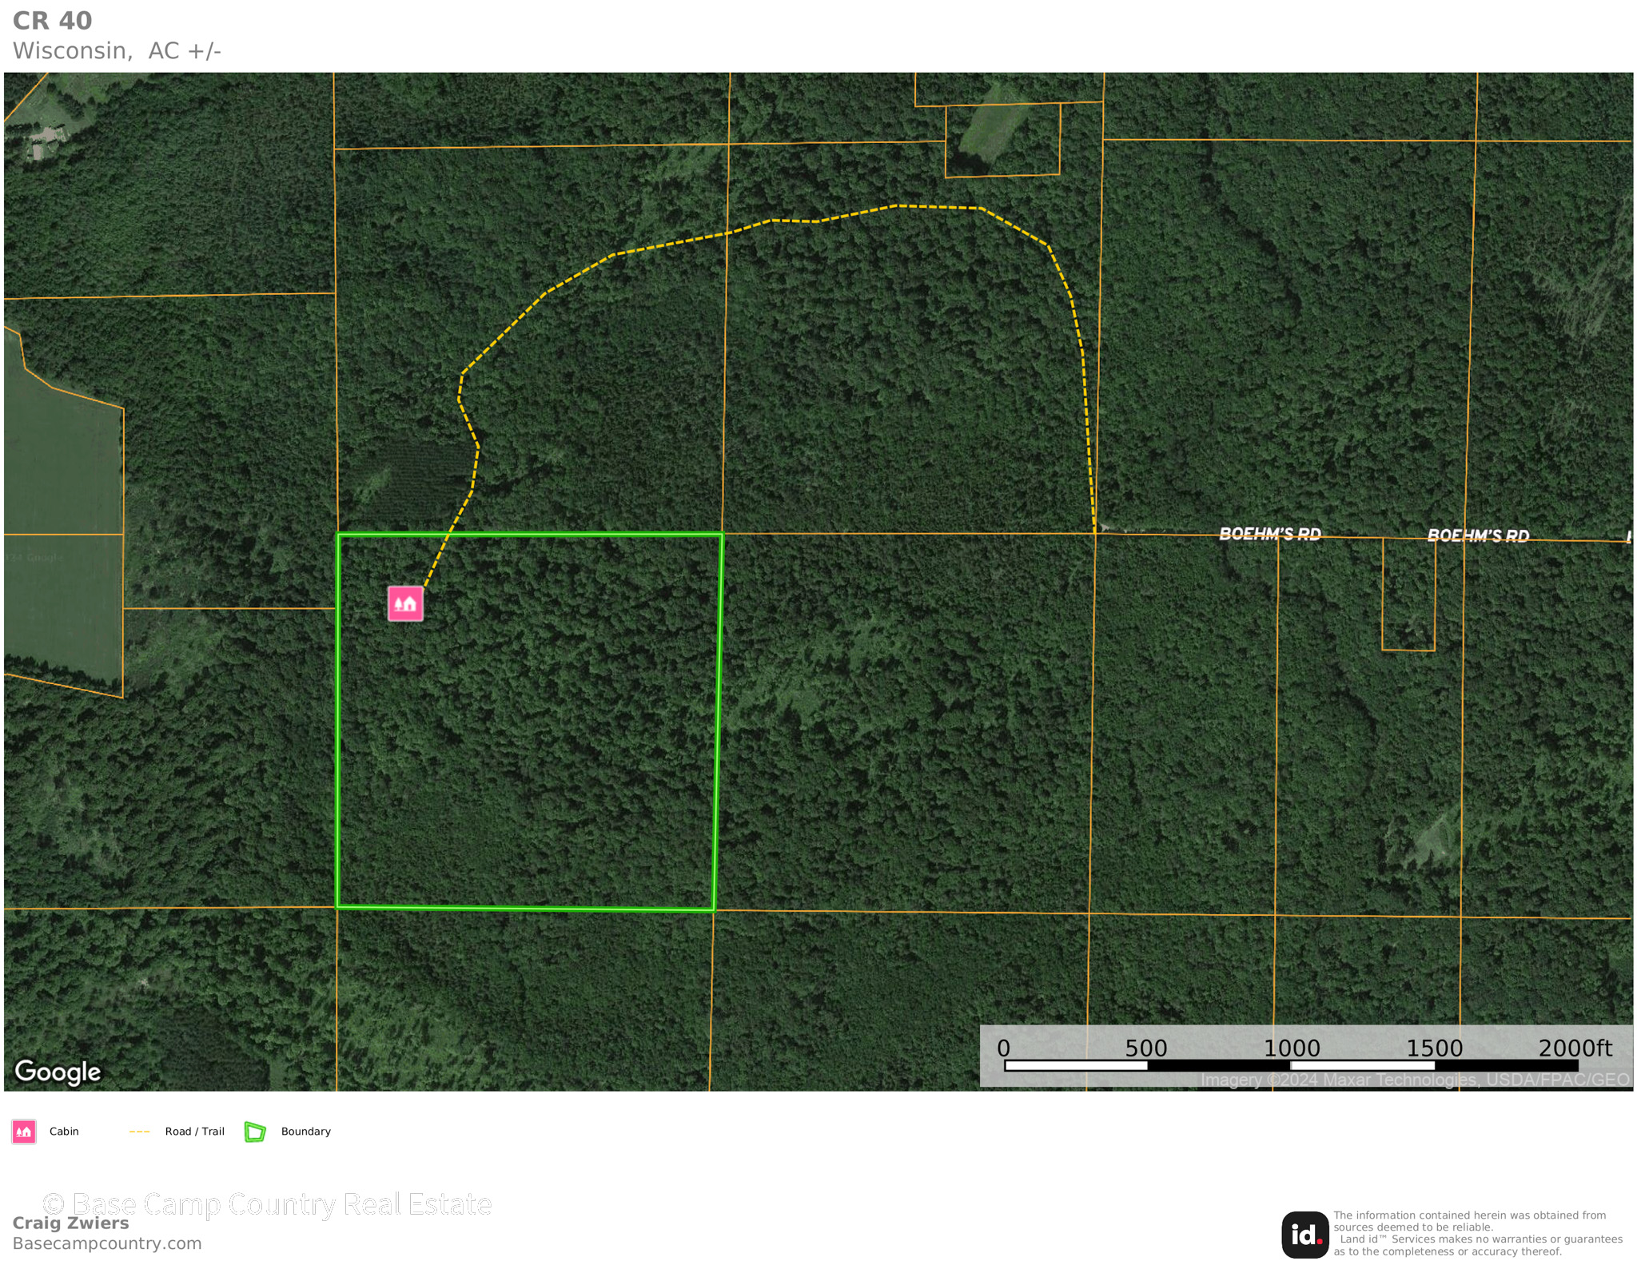Click the "1500" scale bar label
The height and width of the screenshot is (1265, 1637).
[1434, 1048]
